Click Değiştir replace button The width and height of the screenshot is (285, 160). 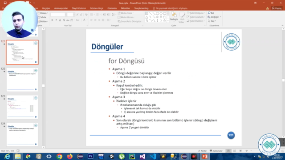click(x=214, y=17)
